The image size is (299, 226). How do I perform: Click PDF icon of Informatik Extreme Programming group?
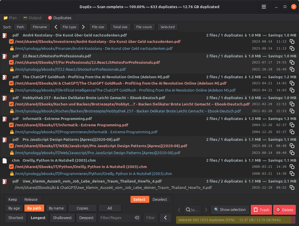click(x=5, y=119)
